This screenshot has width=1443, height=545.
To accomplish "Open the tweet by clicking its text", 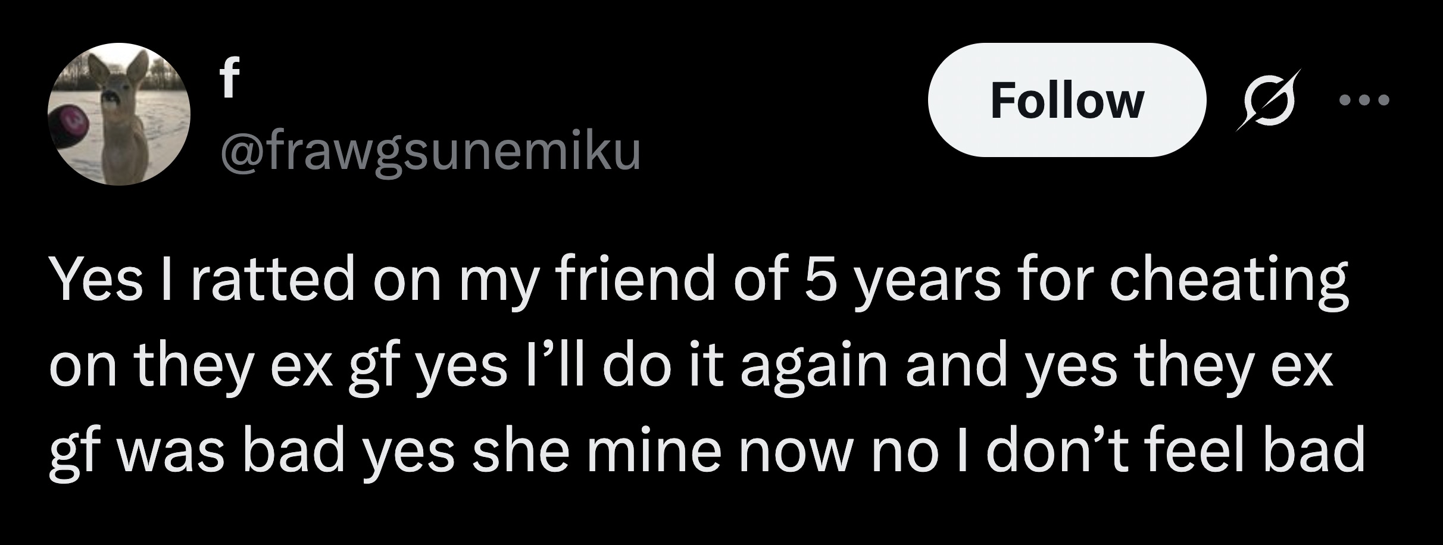I will click(x=714, y=369).
